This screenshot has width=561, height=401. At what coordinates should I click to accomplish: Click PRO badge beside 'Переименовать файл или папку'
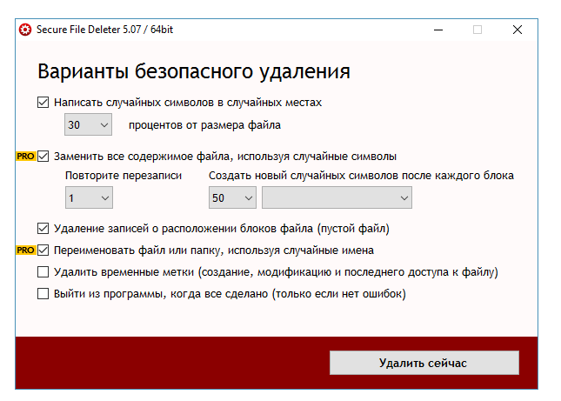[x=26, y=250]
